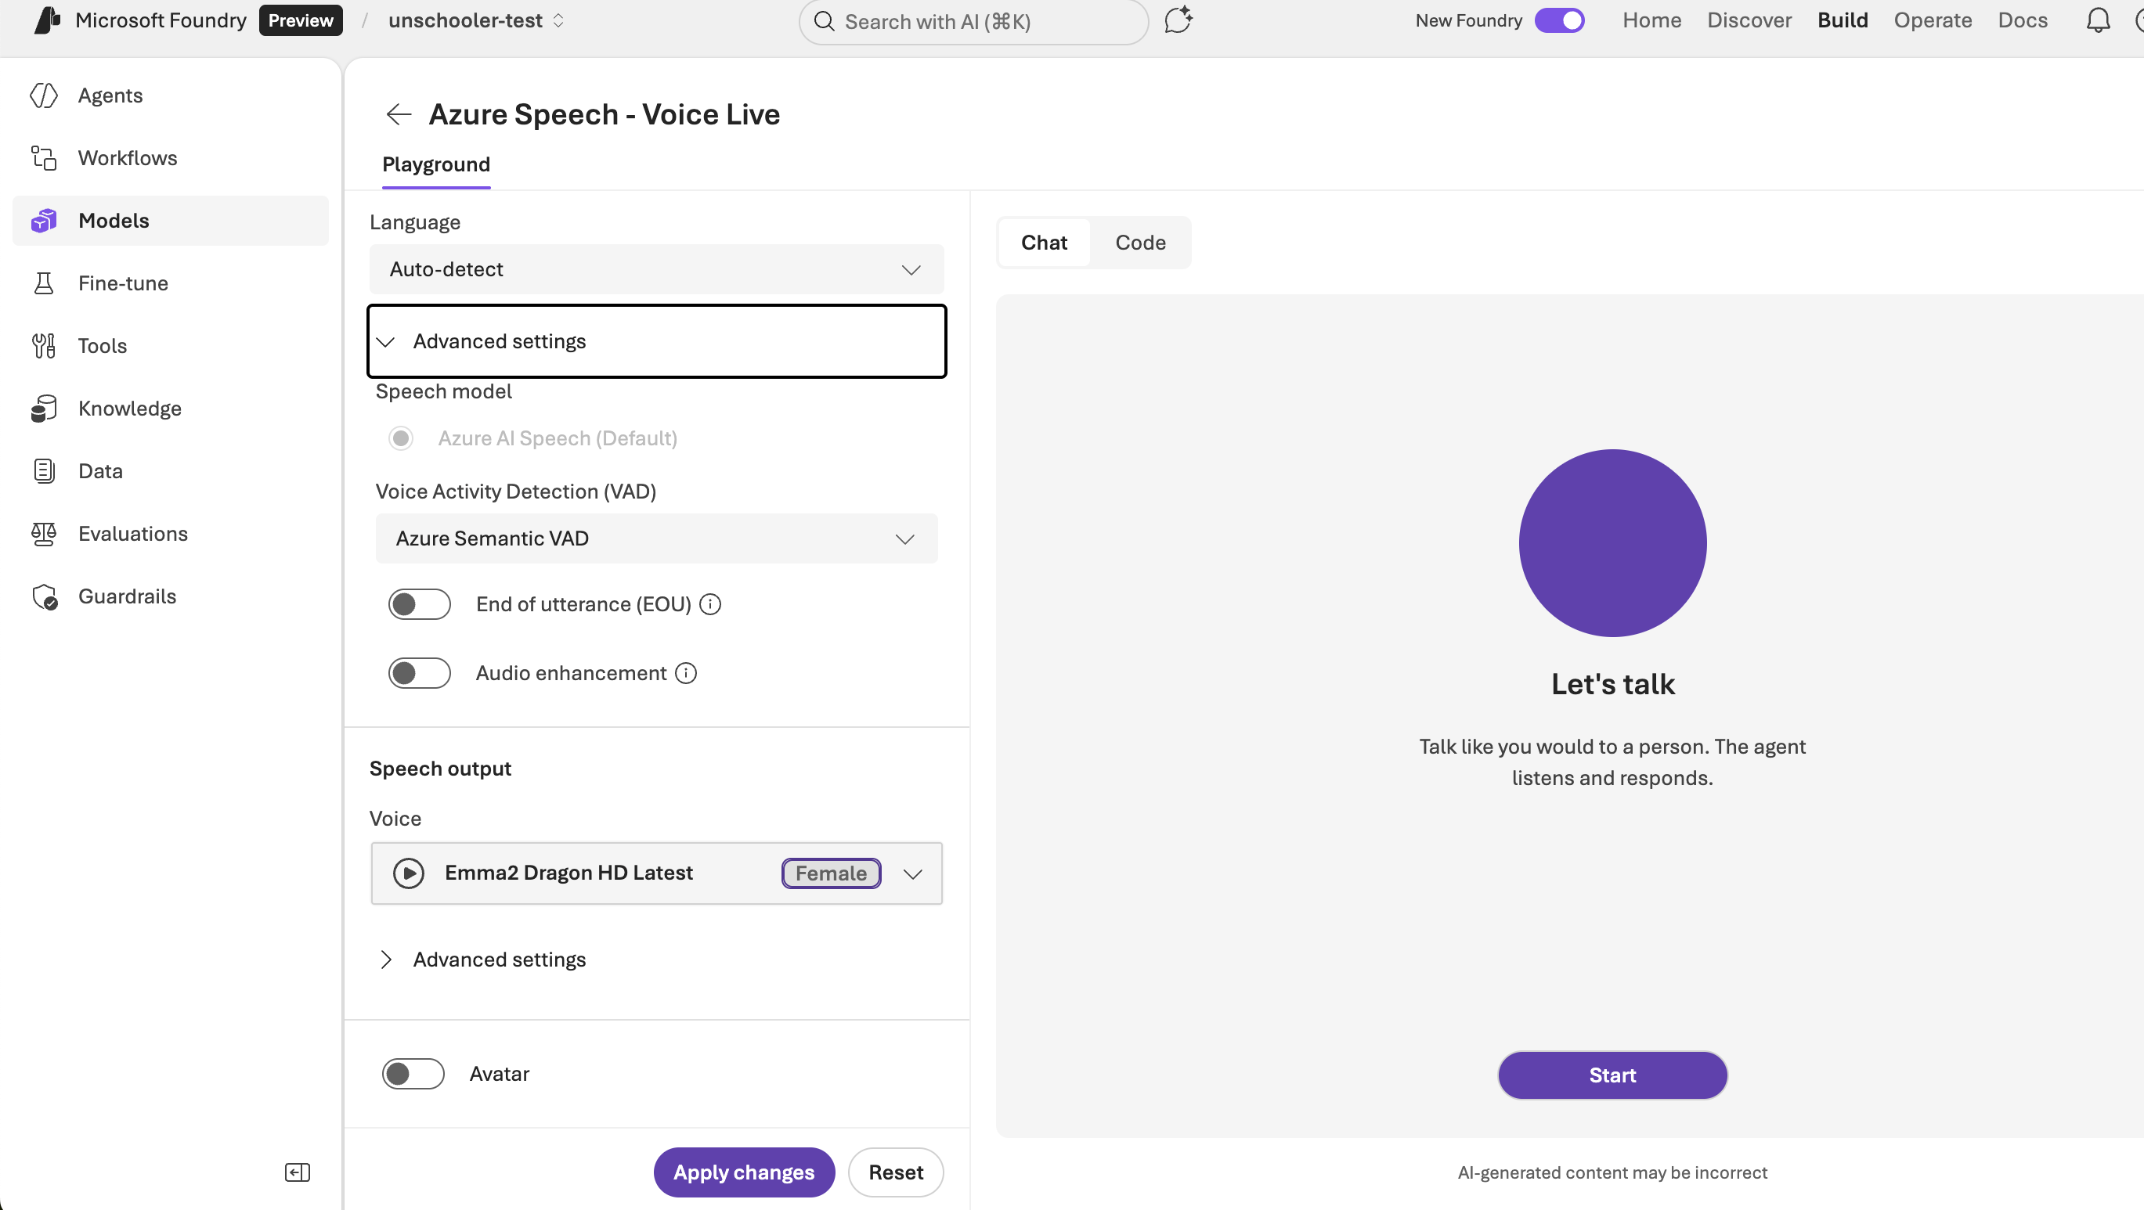
Task: Play the Emma2 Dragon HD voice preview
Action: [x=408, y=873]
